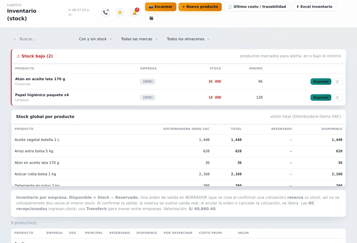Open the phone call icon button
357x243 pixels.
pyautogui.click(x=105, y=12)
